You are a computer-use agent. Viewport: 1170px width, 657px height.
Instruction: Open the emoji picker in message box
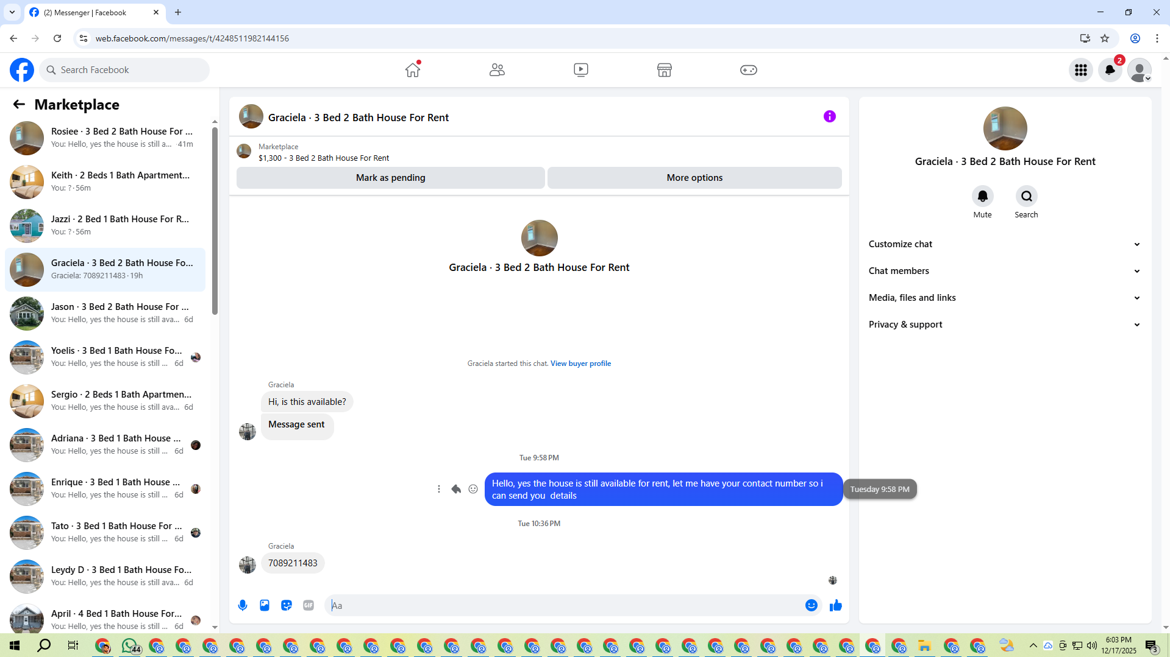tap(811, 605)
